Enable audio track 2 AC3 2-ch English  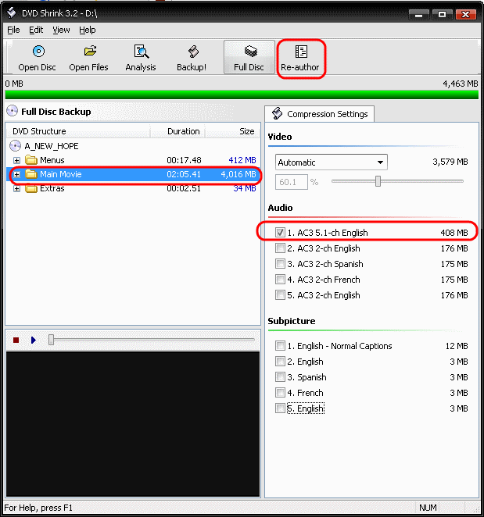click(x=280, y=248)
